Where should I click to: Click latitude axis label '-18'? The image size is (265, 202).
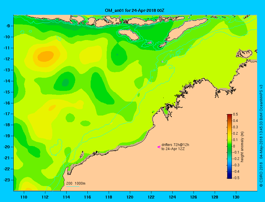click(6, 125)
